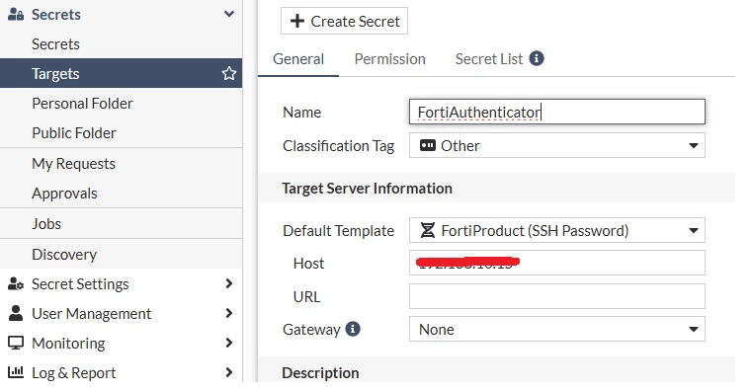Expand the Log & Report menu chevron
The width and height of the screenshot is (752, 391).
coord(229,372)
